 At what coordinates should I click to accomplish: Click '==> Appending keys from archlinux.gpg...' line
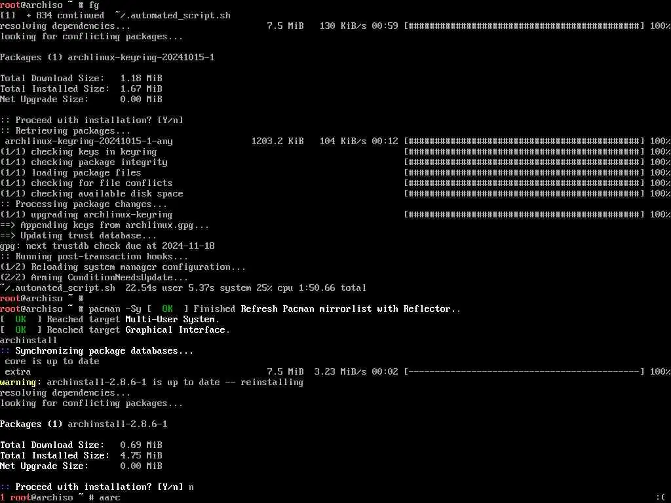click(x=104, y=225)
